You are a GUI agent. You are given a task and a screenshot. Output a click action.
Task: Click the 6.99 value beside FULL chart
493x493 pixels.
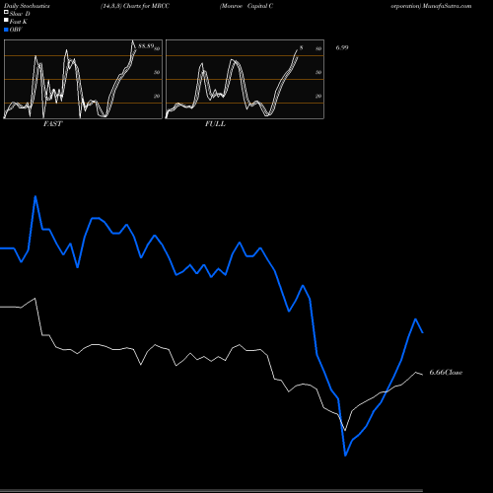point(342,47)
